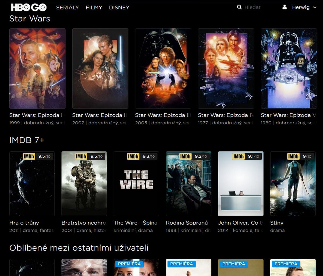Click the IMDb 9.5 badge on Hra o trůny
The image size is (323, 276).
click(x=37, y=156)
